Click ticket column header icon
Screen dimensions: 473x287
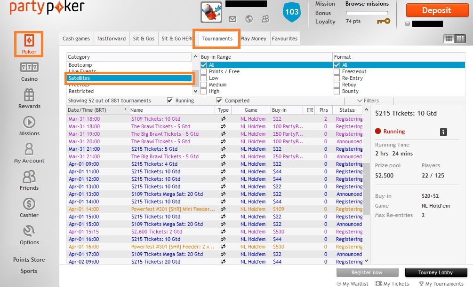[x=310, y=110]
